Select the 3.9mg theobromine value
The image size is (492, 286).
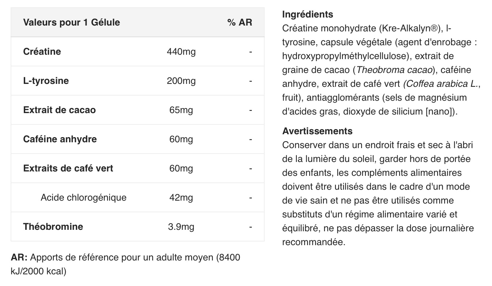181,227
